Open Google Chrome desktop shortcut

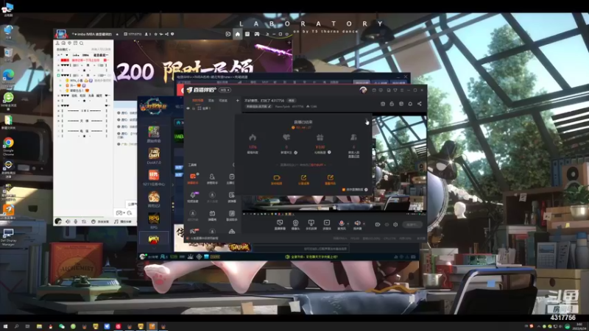(x=8, y=146)
